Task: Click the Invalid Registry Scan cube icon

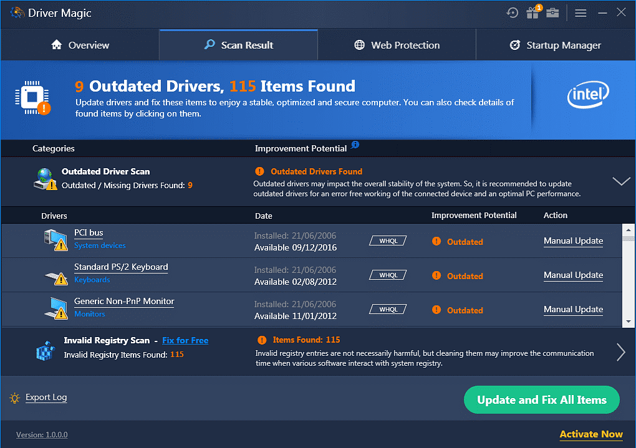Action: 46,351
